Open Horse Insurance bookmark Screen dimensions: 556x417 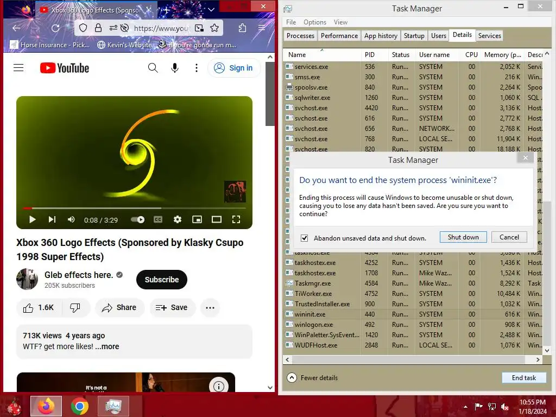[x=50, y=45]
